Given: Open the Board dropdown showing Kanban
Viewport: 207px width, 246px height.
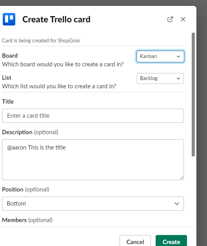Looking at the screenshot, I should [160, 56].
